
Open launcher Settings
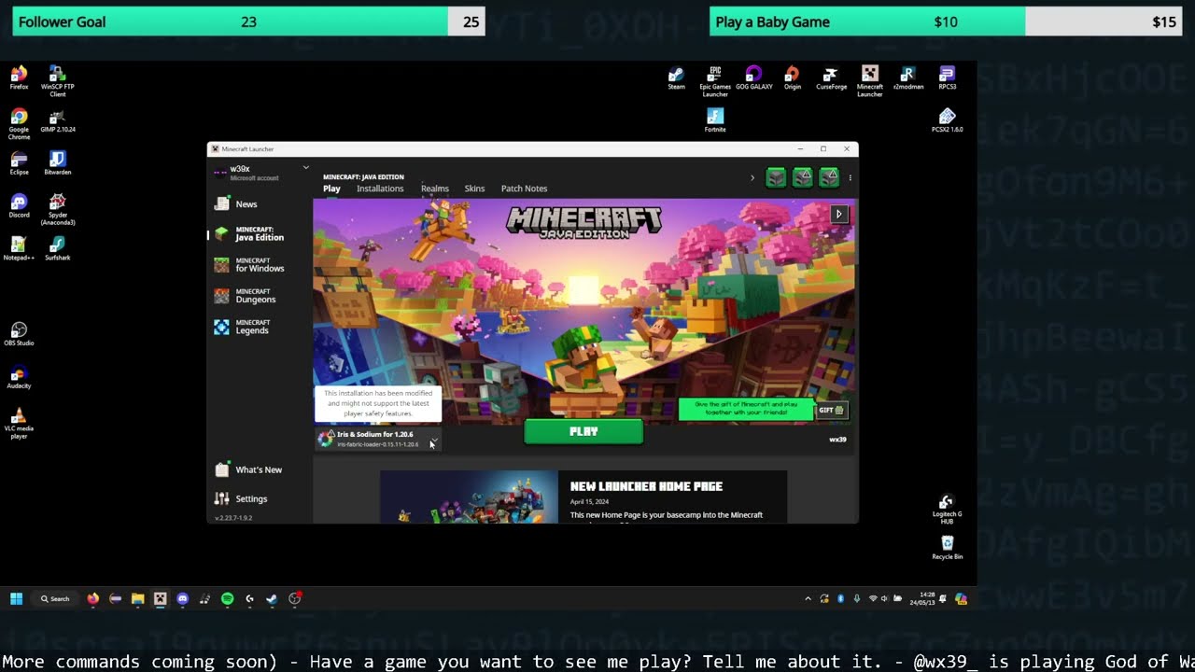pyautogui.click(x=241, y=498)
